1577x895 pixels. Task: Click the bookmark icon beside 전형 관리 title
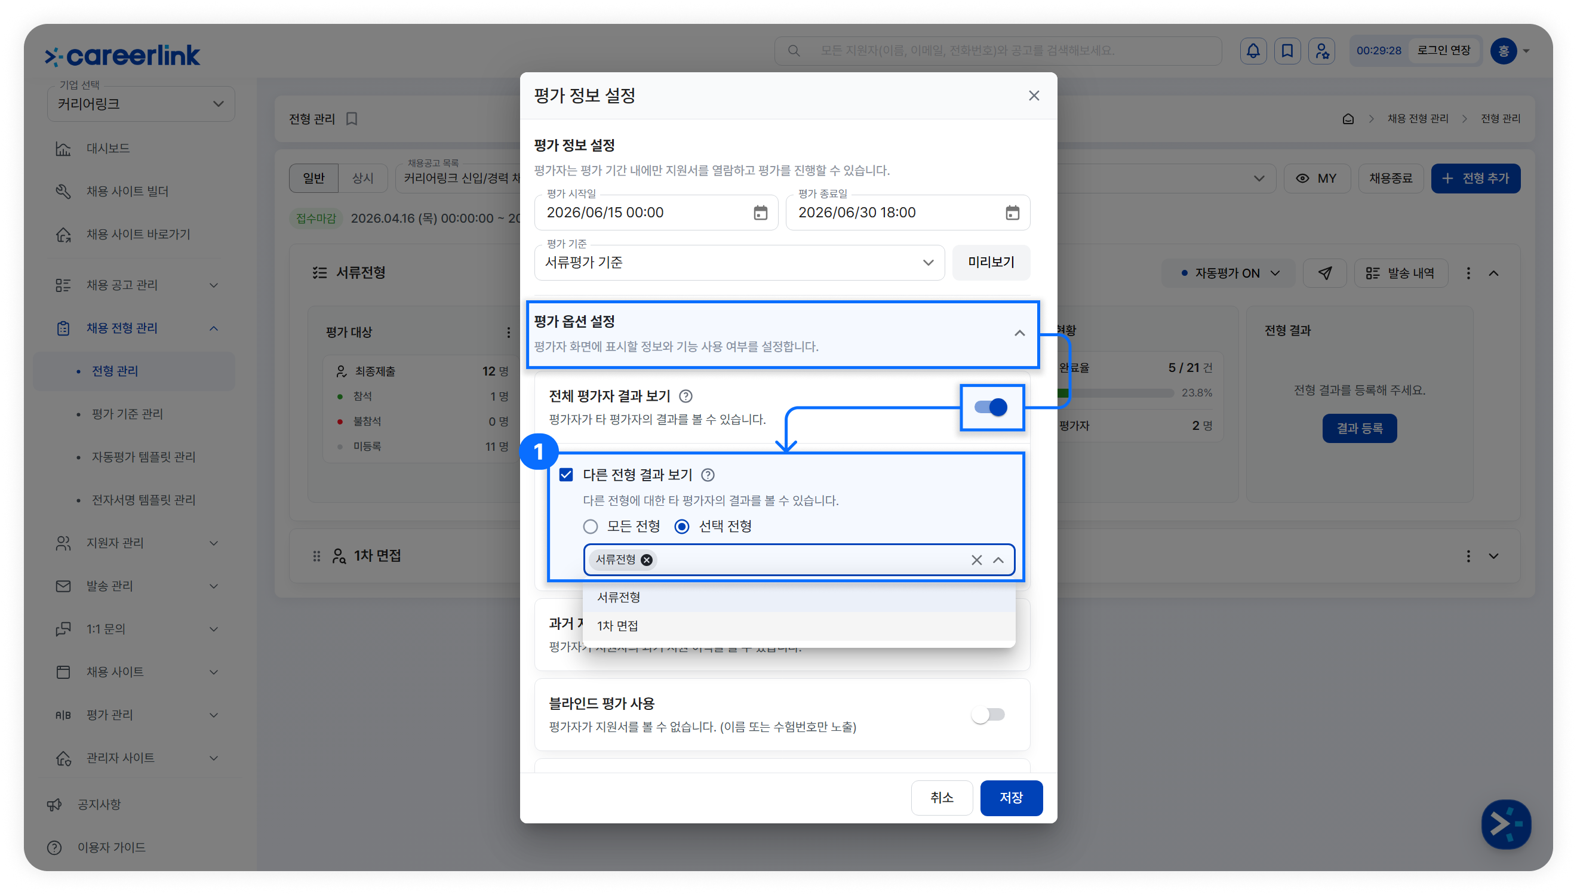click(352, 118)
